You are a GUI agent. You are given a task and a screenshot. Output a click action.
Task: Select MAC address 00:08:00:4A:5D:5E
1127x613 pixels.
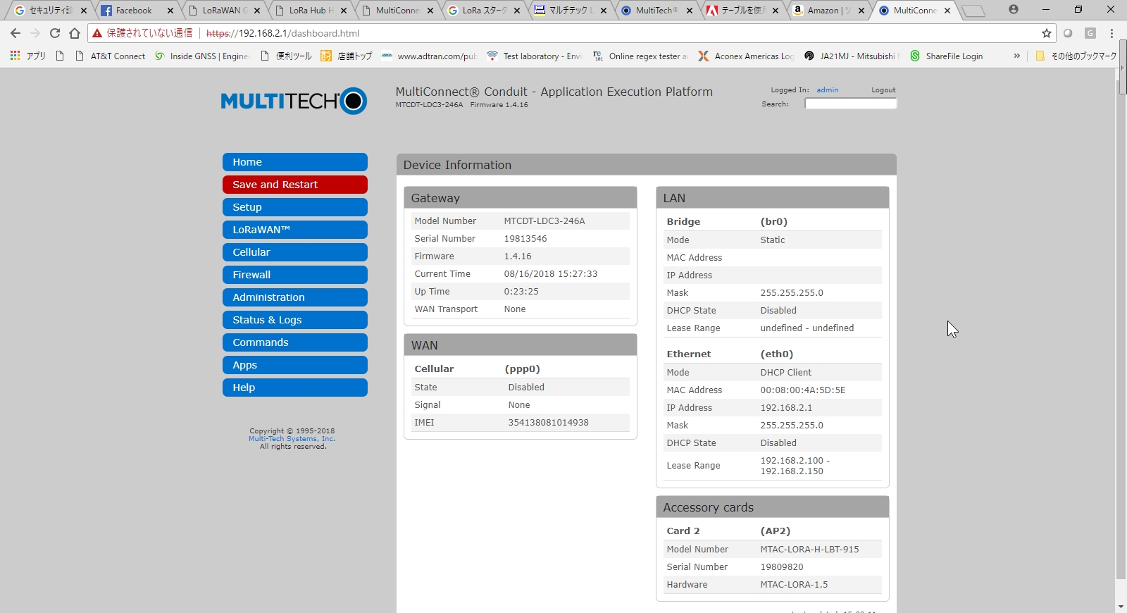pos(803,390)
